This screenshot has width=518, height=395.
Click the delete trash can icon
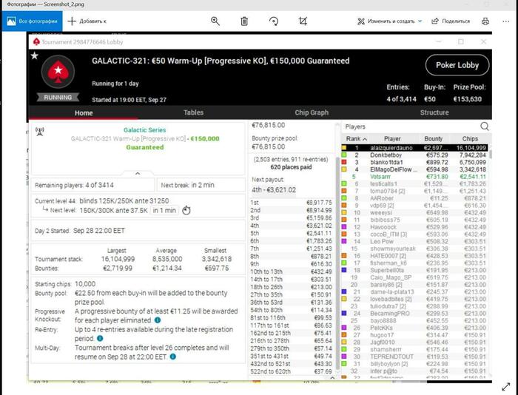(x=244, y=21)
